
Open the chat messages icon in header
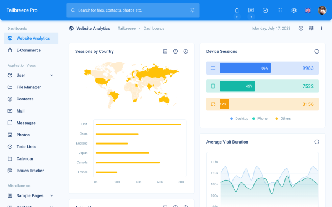click(x=251, y=10)
